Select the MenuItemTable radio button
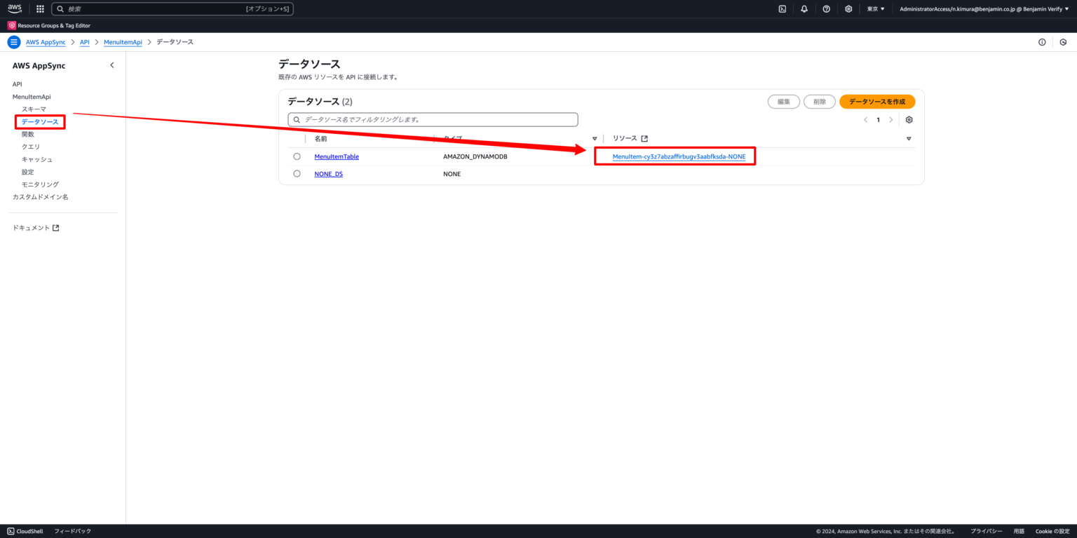 coord(297,156)
